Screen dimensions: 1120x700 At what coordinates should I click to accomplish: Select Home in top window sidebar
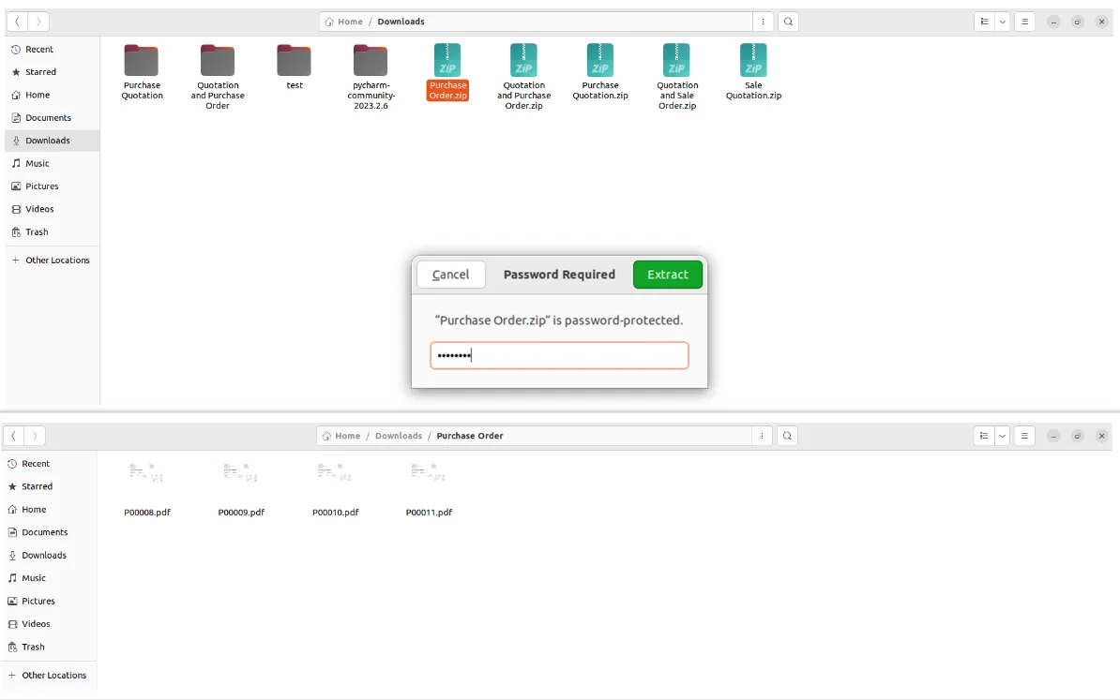click(53, 95)
